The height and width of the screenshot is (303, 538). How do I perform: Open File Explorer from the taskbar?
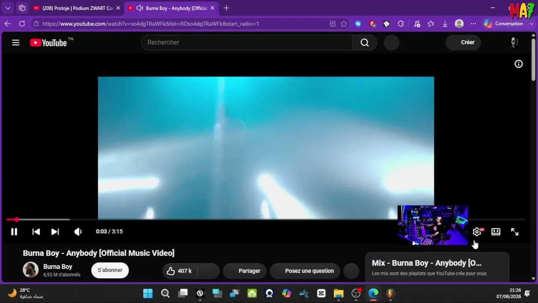pos(338,293)
